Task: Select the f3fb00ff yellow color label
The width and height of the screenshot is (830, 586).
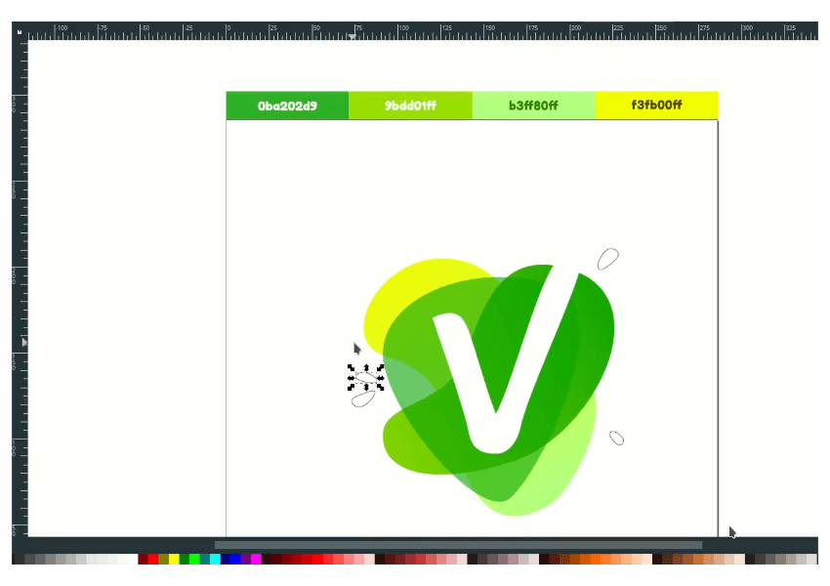Action: [x=656, y=105]
